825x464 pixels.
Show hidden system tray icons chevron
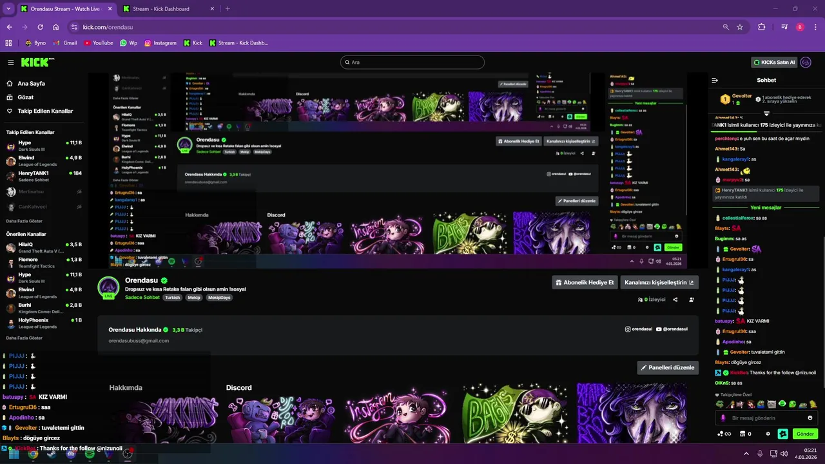point(746,454)
